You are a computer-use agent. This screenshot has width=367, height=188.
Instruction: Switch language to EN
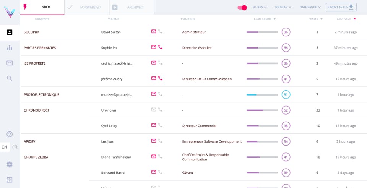pos(5,147)
